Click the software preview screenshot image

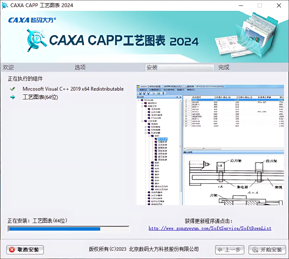(210, 145)
